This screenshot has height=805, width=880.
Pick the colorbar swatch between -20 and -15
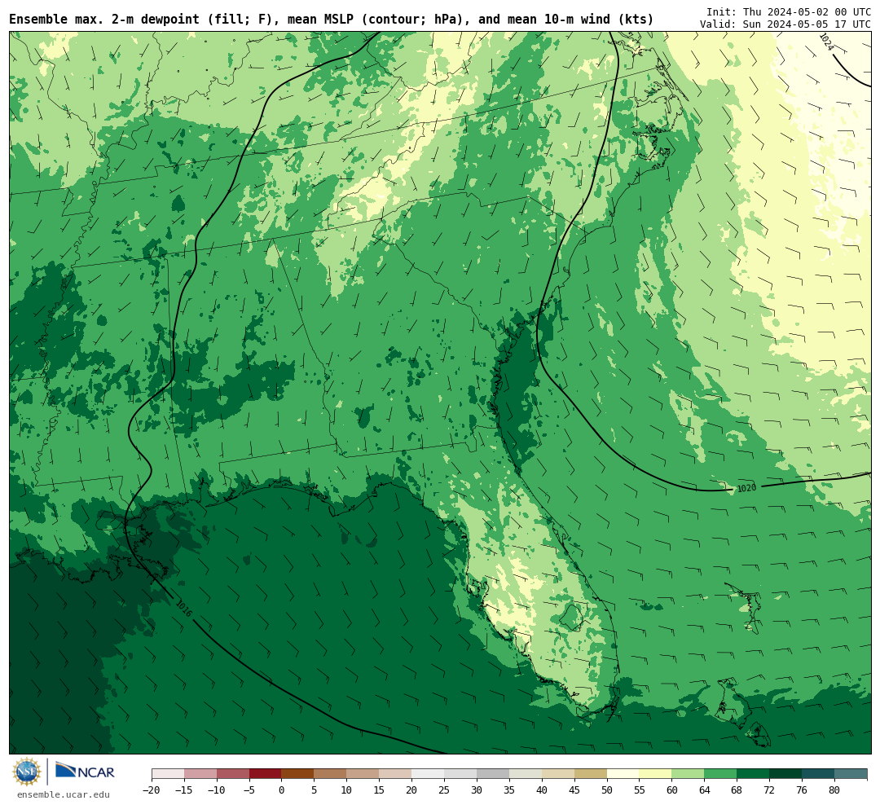pyautogui.click(x=168, y=774)
